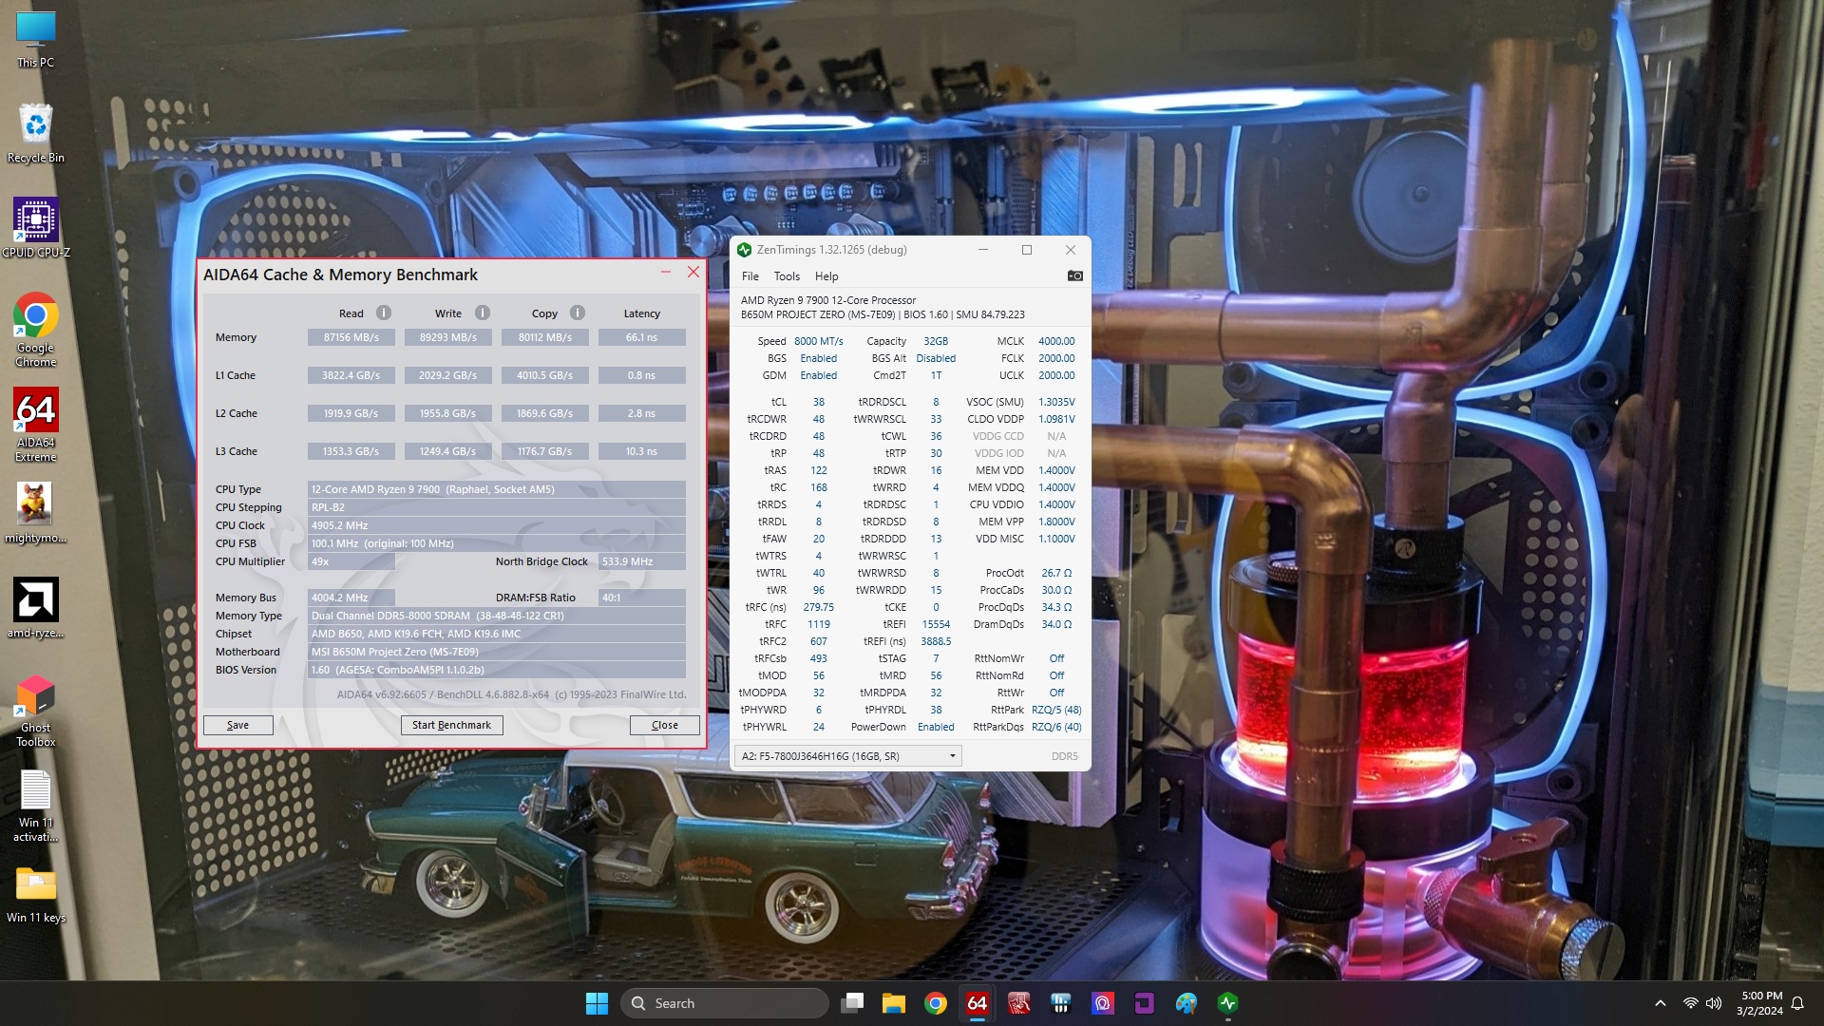Viewport: 1824px width, 1026px height.
Task: Open the mightymo desktop icon
Action: [35, 513]
